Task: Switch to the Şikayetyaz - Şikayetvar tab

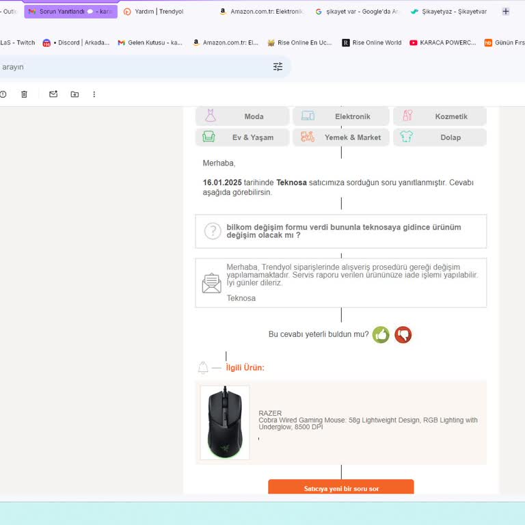Action: point(448,12)
